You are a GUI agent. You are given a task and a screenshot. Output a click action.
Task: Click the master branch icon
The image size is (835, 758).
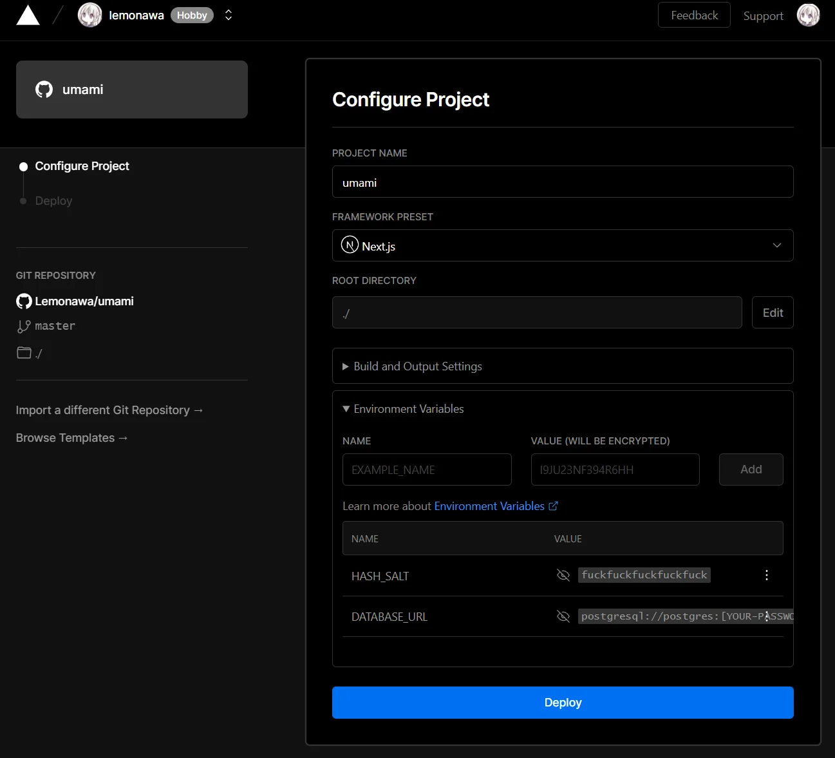click(x=24, y=327)
